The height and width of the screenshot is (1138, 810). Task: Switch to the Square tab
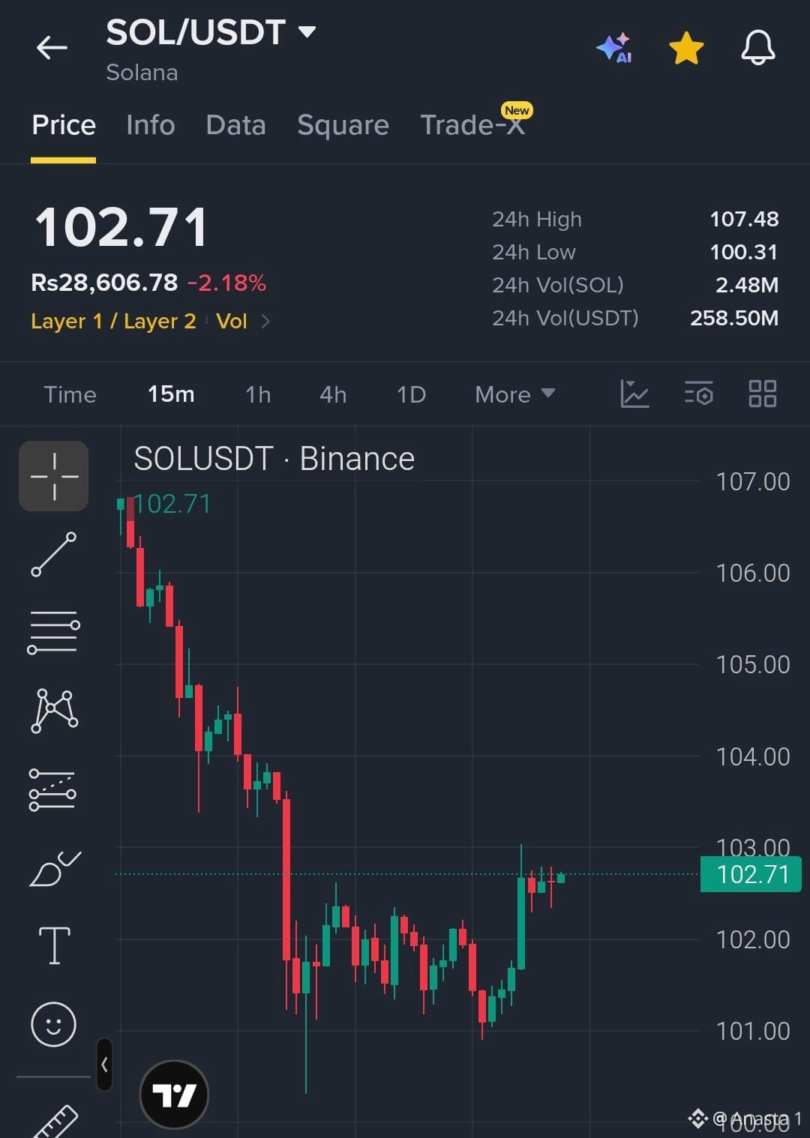pos(343,125)
